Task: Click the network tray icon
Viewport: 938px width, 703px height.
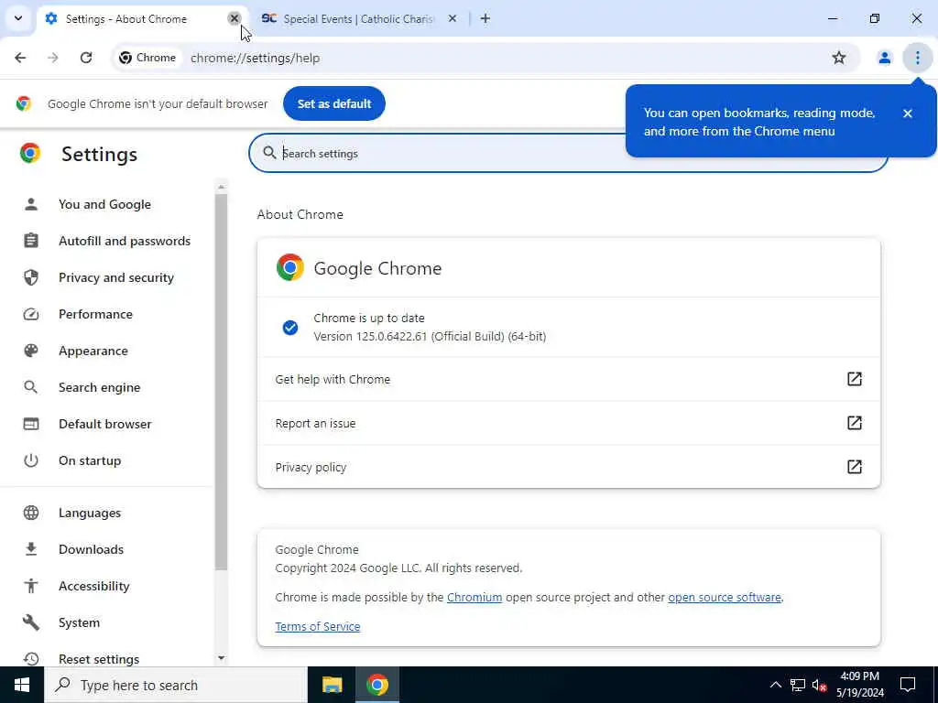Action: point(798,685)
